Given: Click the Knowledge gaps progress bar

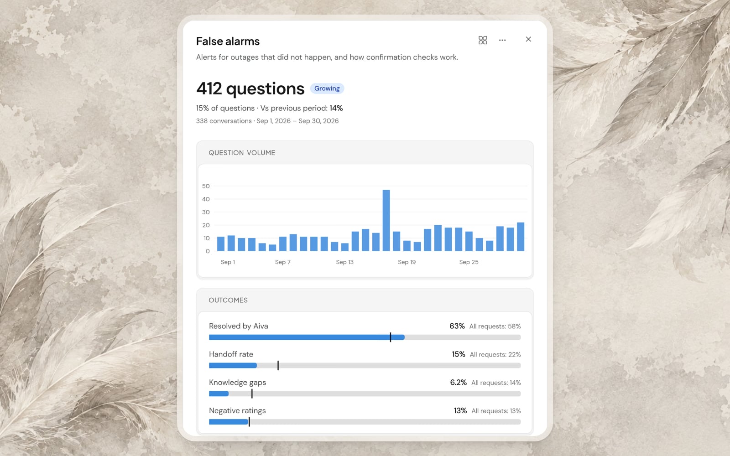Looking at the screenshot, I should click(365, 394).
